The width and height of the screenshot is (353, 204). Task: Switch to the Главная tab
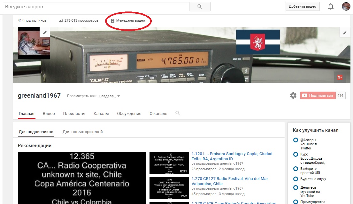point(27,114)
